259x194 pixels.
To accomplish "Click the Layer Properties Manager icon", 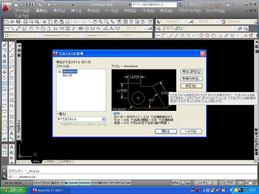I will point(158,28).
